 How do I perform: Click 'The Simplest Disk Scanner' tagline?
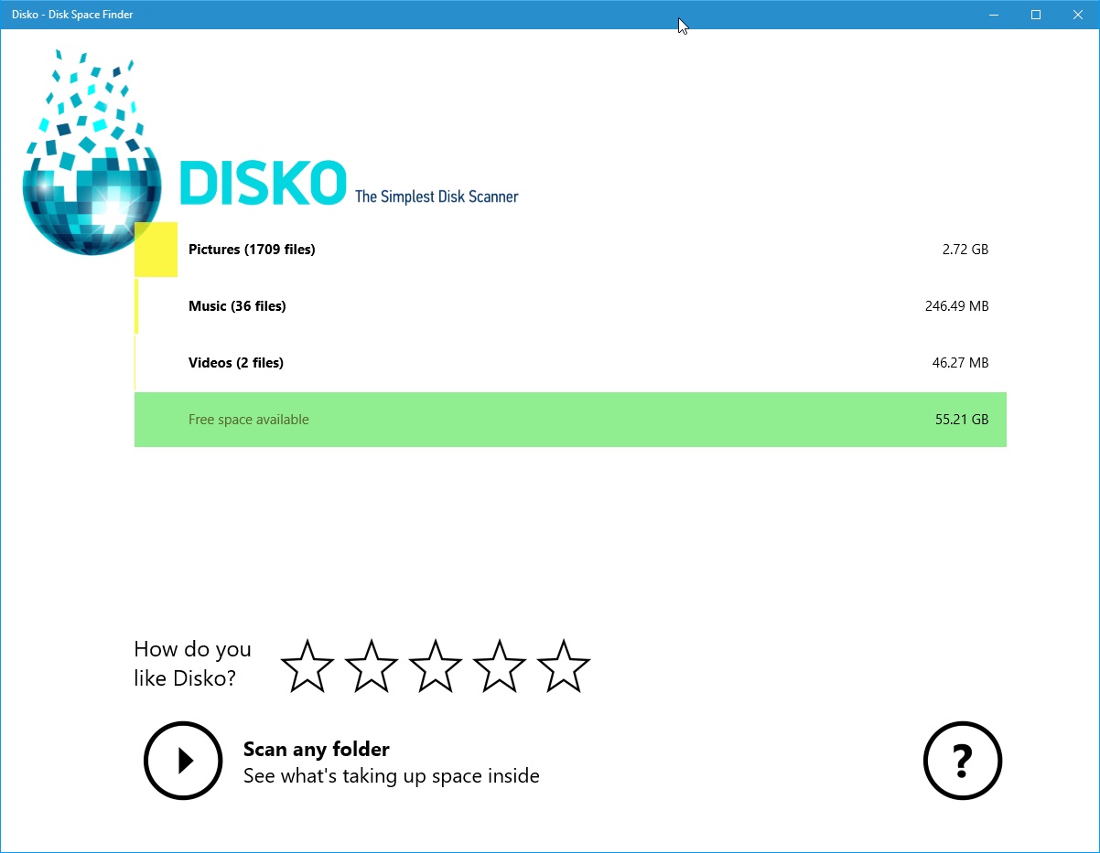[x=435, y=196]
